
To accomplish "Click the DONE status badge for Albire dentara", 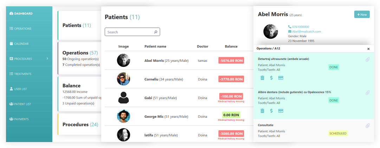I will pos(334,100).
